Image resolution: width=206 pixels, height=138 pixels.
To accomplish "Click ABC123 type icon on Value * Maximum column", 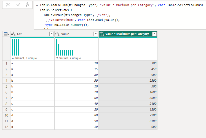I will coord(101,34).
